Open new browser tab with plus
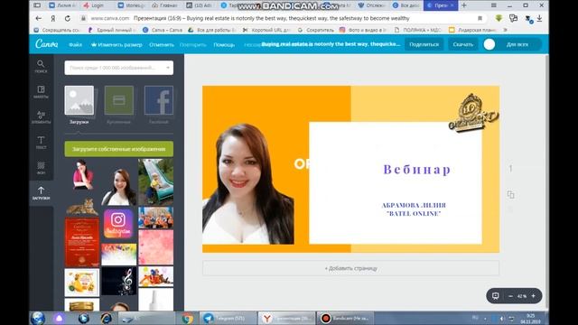Viewport: 578px width, 325px height. tap(464, 5)
